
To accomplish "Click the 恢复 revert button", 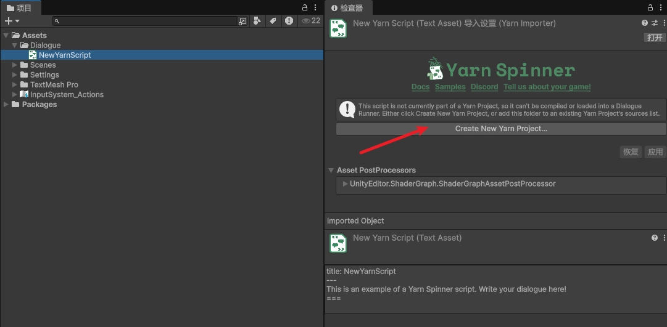I will [x=631, y=152].
